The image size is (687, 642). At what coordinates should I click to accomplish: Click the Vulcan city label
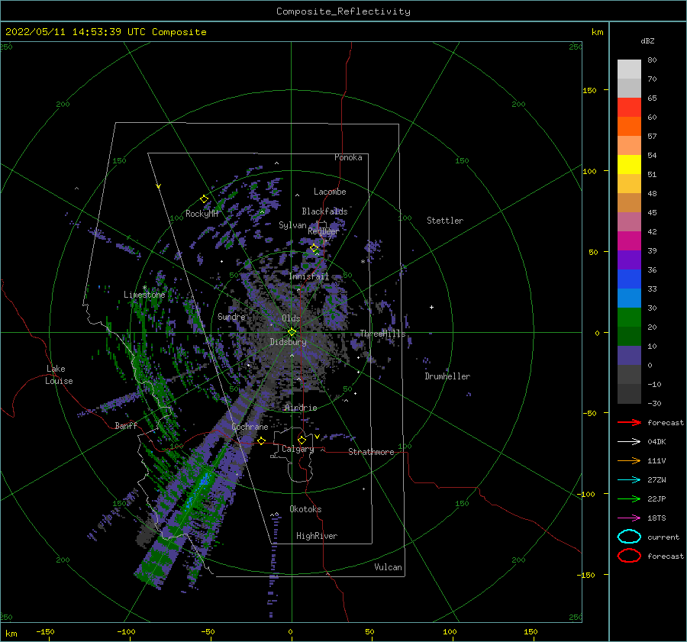389,567
